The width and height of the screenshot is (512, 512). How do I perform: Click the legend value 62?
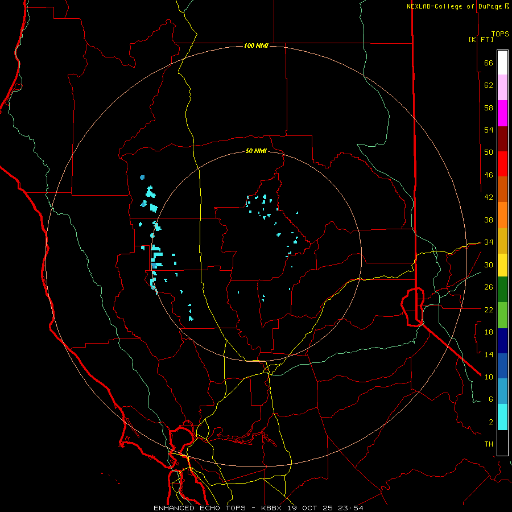tap(489, 85)
